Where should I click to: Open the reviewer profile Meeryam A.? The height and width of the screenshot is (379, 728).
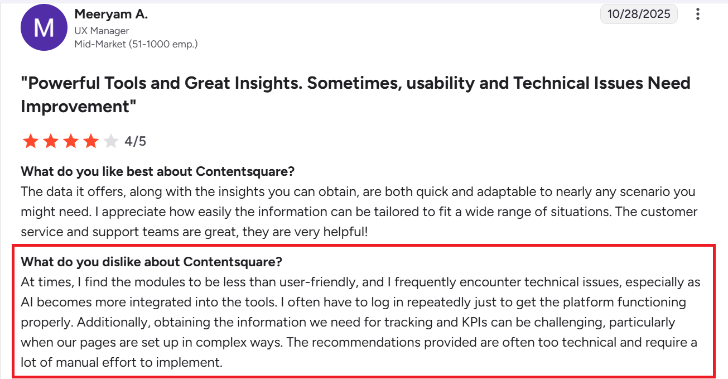[110, 13]
